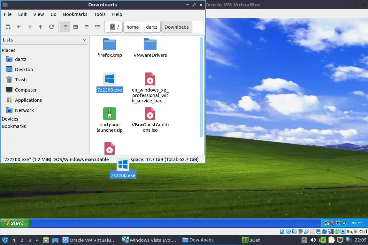Click the VirtualBox hard disk activity indicator

pos(282,231)
